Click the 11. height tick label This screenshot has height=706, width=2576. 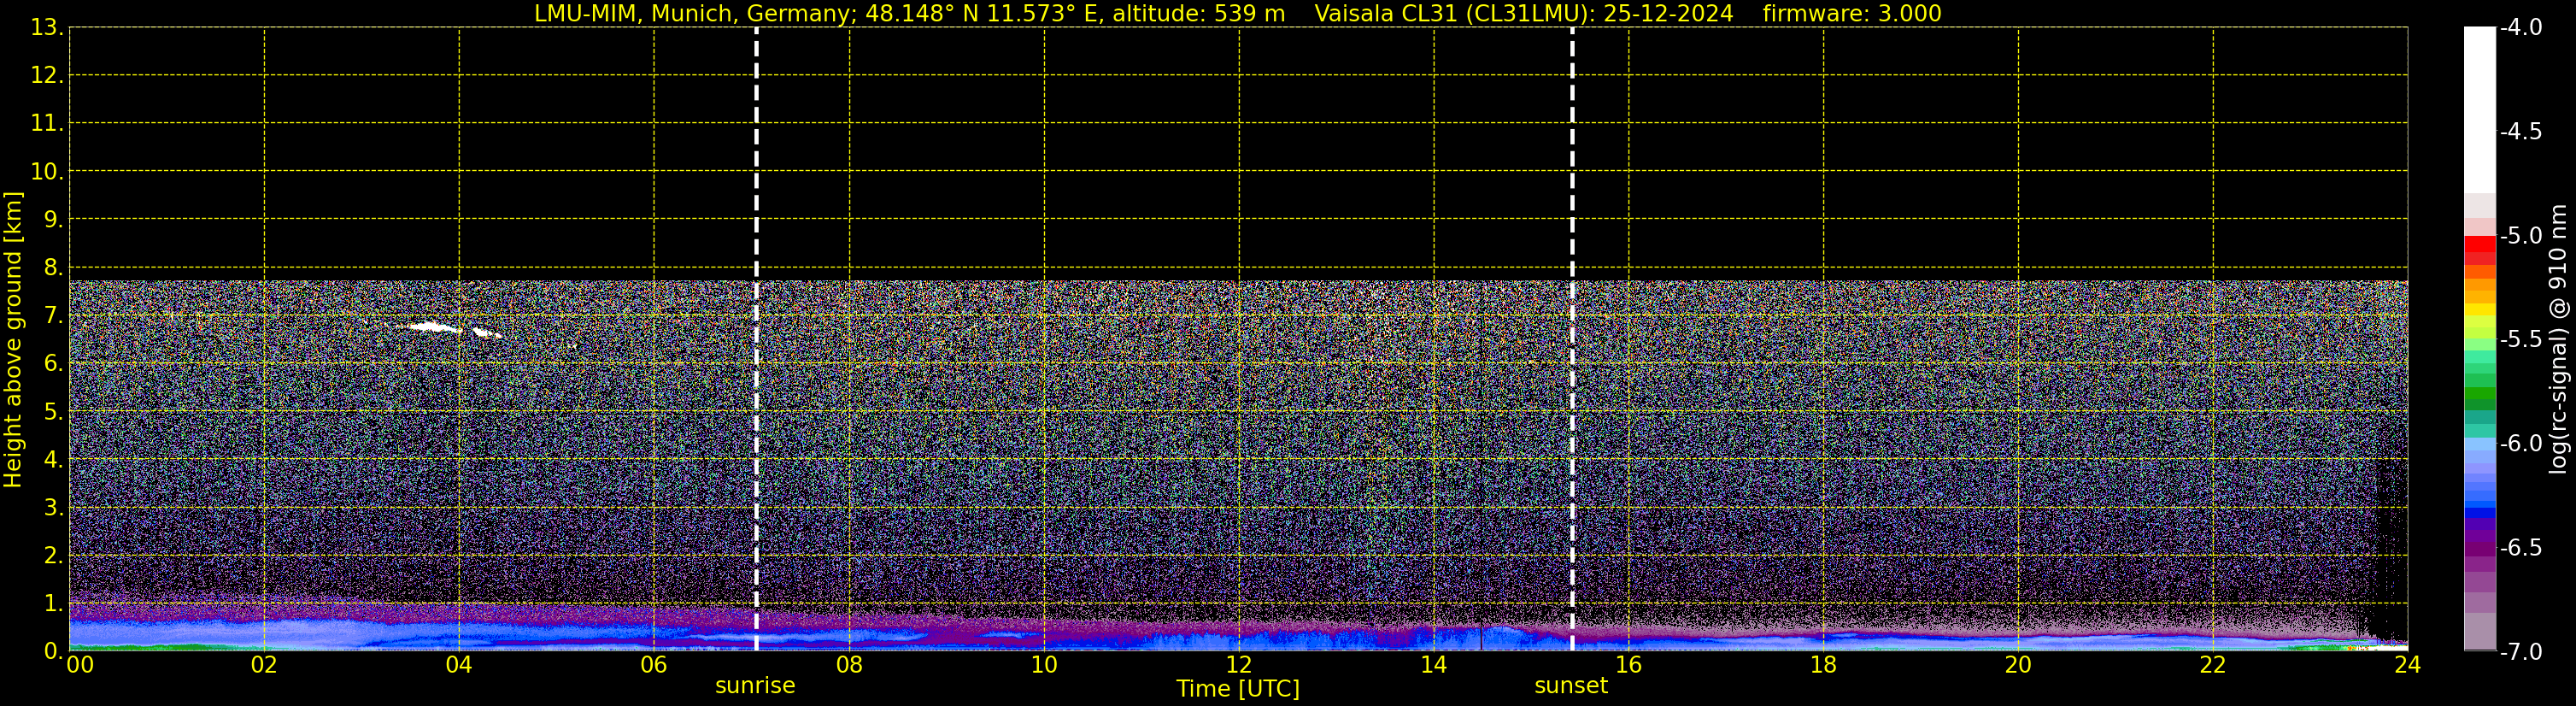click(46, 123)
